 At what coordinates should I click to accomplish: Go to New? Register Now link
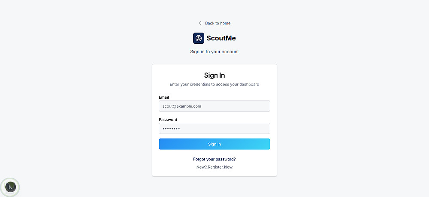(x=214, y=167)
